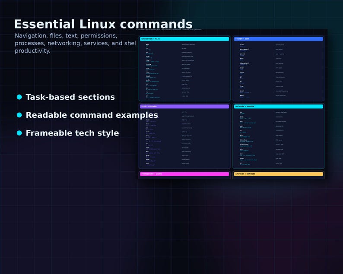Image resolution: width=343 pixels, height=274 pixels.
Task: Click the 'ping' command in Network panel
Action: pos(241,117)
